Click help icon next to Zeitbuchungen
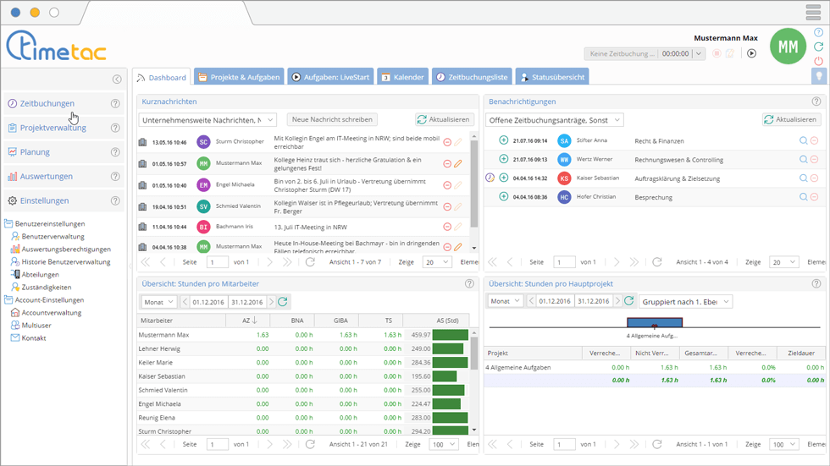 (x=115, y=104)
